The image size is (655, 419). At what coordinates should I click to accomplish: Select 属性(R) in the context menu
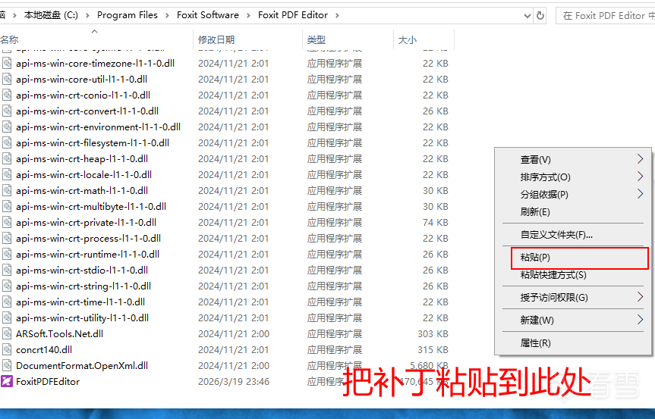coord(535,343)
